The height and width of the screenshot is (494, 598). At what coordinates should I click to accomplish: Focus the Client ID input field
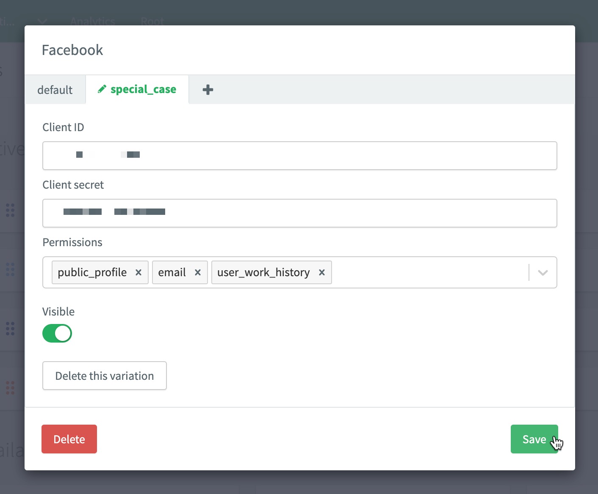[299, 156]
